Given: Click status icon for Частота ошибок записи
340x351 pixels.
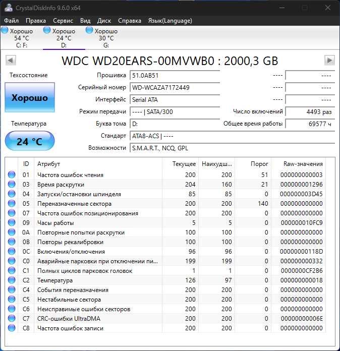Looking at the screenshot, I should click(x=12, y=328).
